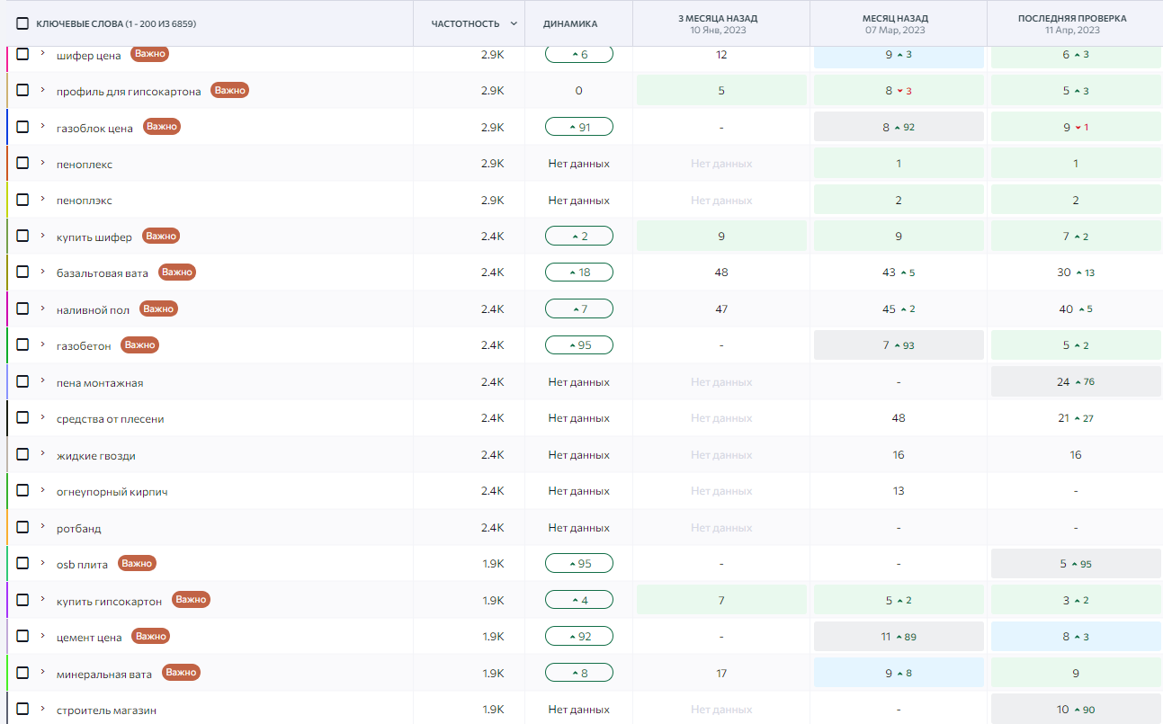Click the +8 dynamics pill for минеральная вата
1163x724 pixels.
(x=579, y=672)
